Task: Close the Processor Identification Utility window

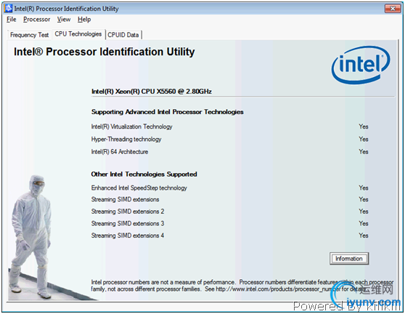Action: pos(393,9)
